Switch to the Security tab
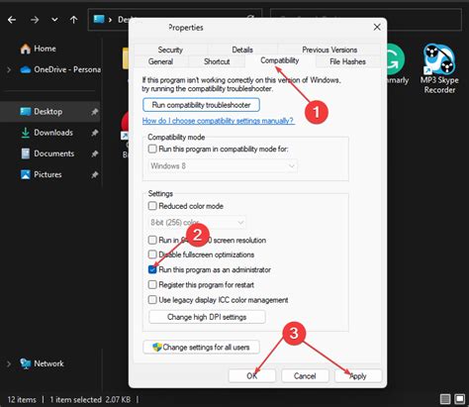This screenshot has width=469, height=407. [170, 50]
